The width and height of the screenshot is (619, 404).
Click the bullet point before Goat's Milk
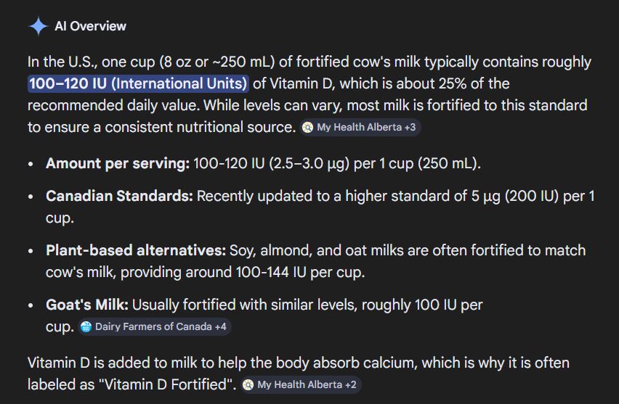point(31,305)
